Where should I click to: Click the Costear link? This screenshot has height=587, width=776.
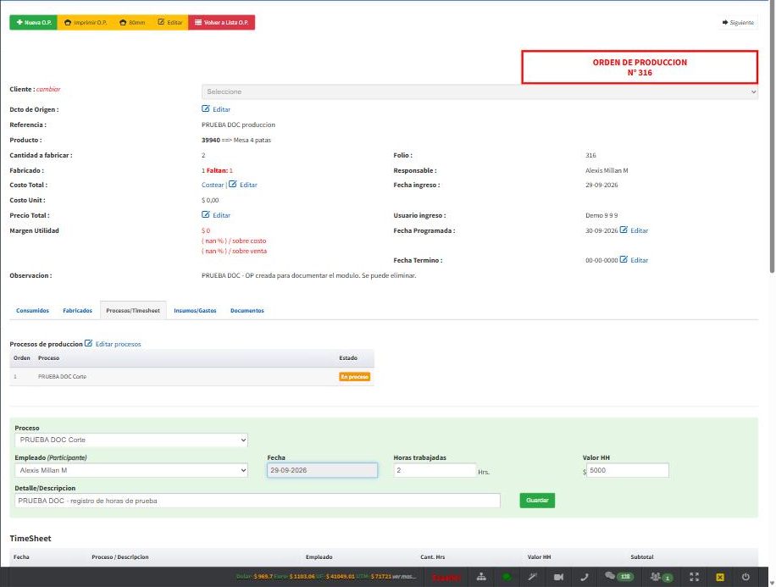tap(213, 185)
